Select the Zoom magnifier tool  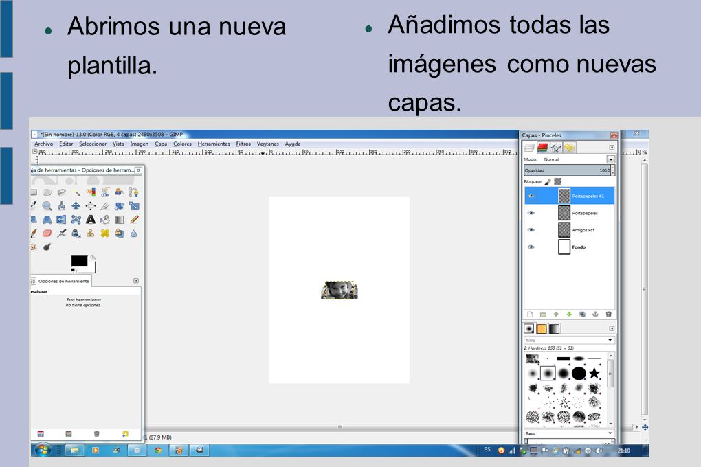coord(47,206)
